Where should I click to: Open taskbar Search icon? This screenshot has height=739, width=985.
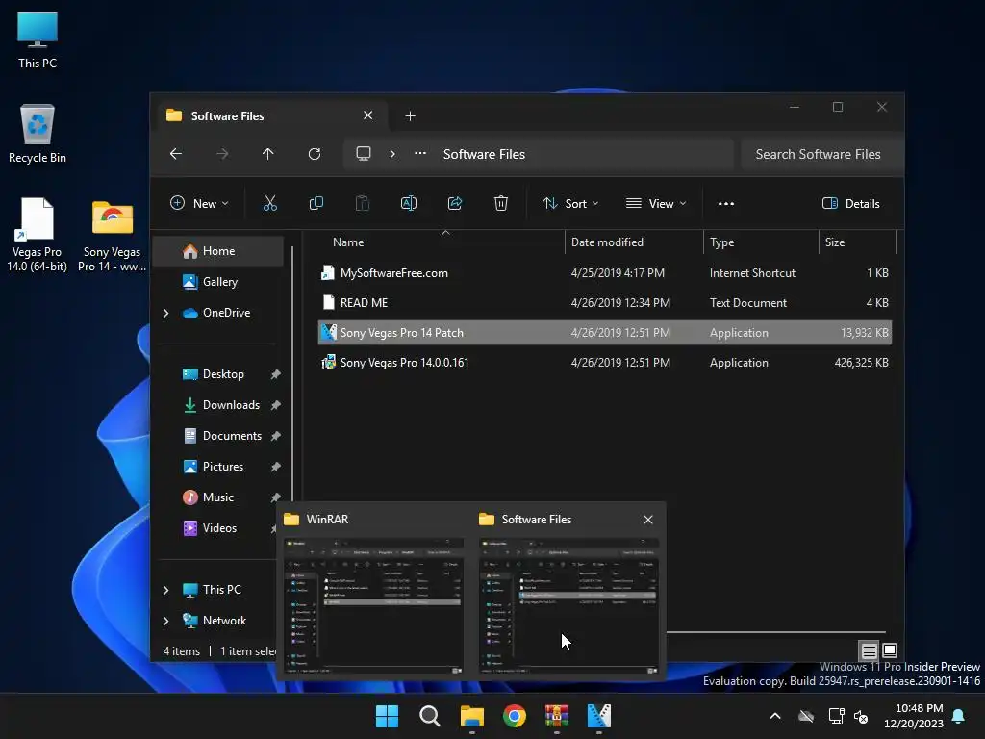pos(430,716)
